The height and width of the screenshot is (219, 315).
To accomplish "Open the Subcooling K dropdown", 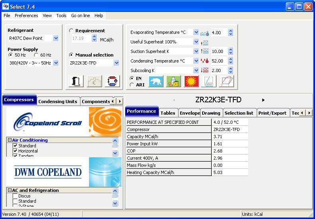I will coord(196,70).
